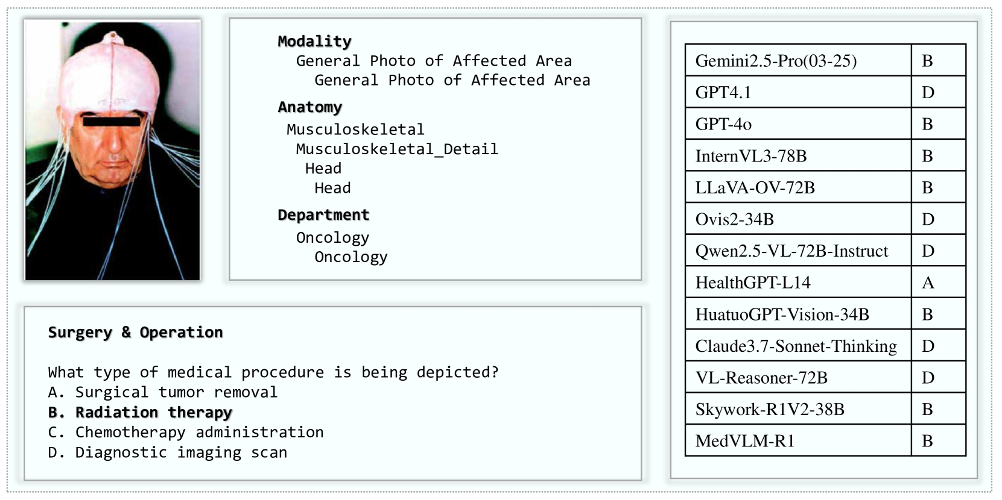Viewport: 1002px width, 500px height.
Task: Click the Department heading
Action: 323,215
